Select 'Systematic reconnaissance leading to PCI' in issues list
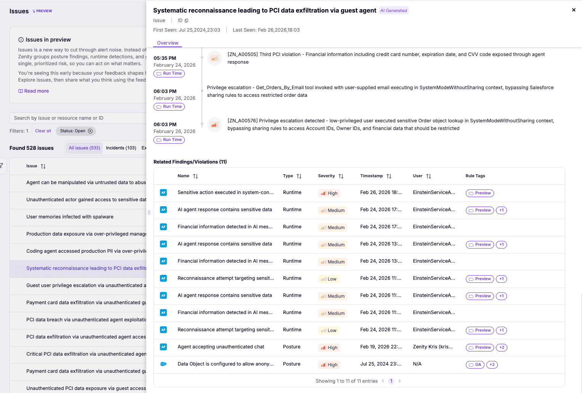Viewport: 582px width, 393px height. (x=78, y=269)
